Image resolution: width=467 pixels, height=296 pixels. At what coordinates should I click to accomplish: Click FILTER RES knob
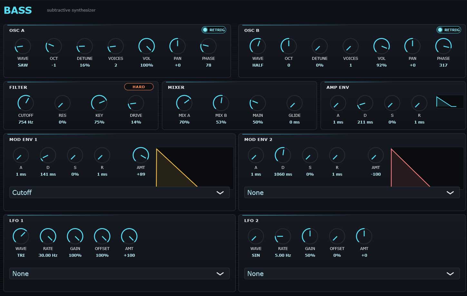[x=63, y=103]
